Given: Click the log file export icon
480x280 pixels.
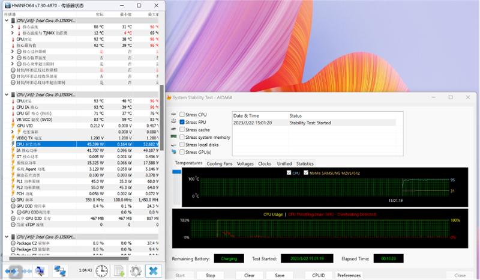Looking at the screenshot, I should (x=119, y=271).
